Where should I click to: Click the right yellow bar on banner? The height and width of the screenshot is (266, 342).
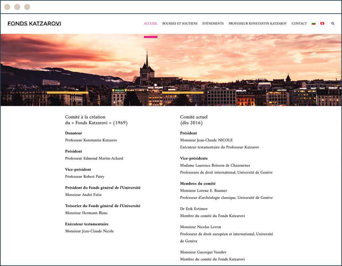tap(183, 93)
